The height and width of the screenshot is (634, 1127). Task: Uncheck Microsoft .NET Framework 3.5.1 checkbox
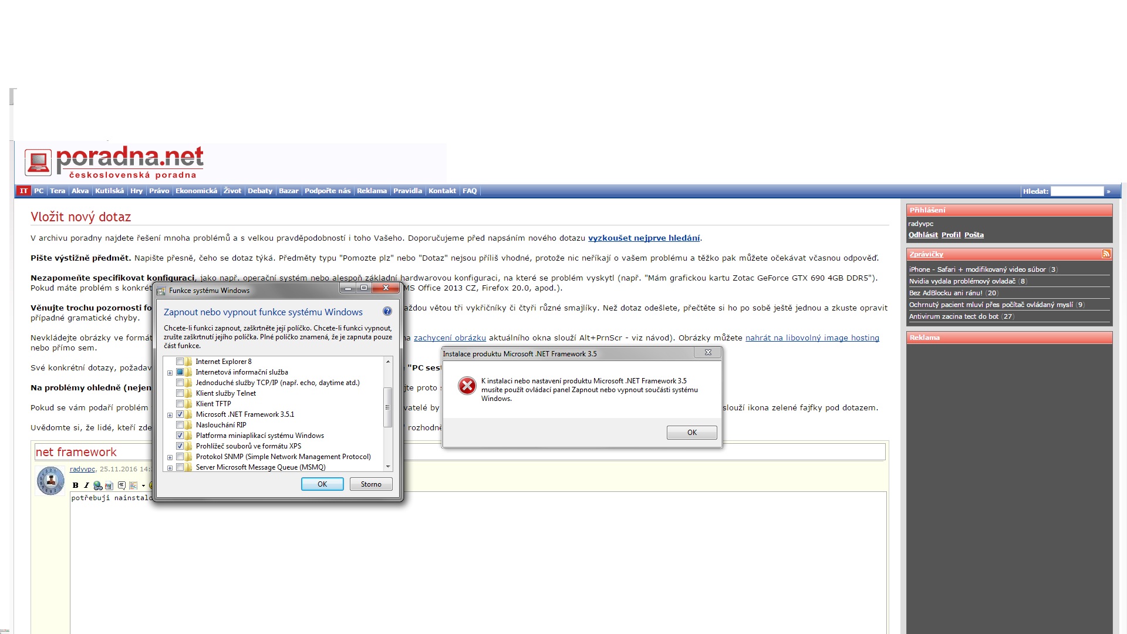pos(180,414)
